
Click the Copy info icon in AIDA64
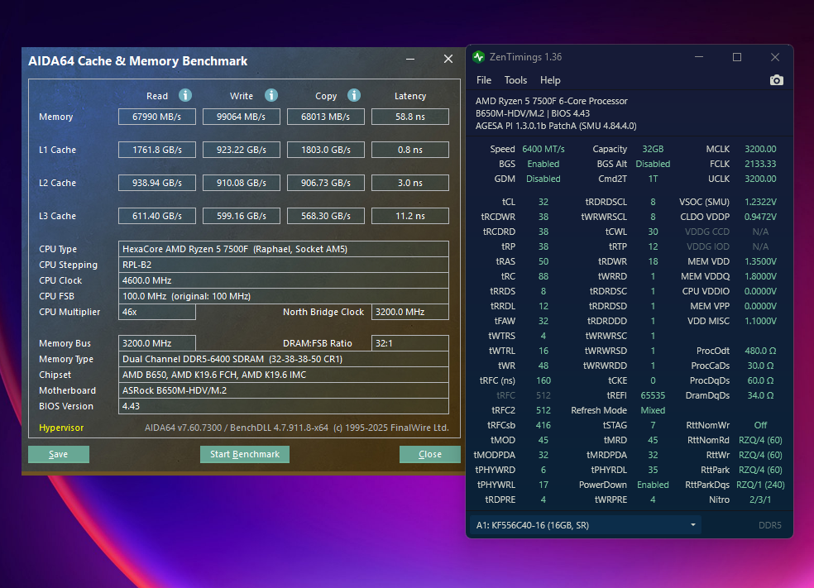pyautogui.click(x=354, y=95)
